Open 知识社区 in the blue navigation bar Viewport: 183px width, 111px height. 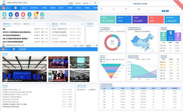pyautogui.click(x=78, y=8)
